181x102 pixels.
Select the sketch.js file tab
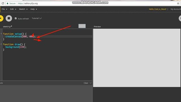(x=7, y=27)
